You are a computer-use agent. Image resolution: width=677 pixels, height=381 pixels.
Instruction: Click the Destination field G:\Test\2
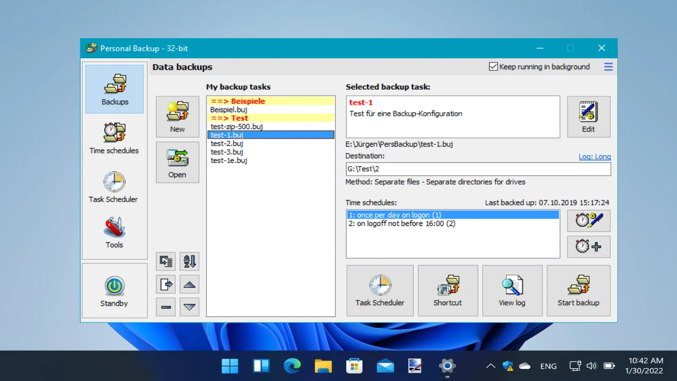click(x=478, y=169)
